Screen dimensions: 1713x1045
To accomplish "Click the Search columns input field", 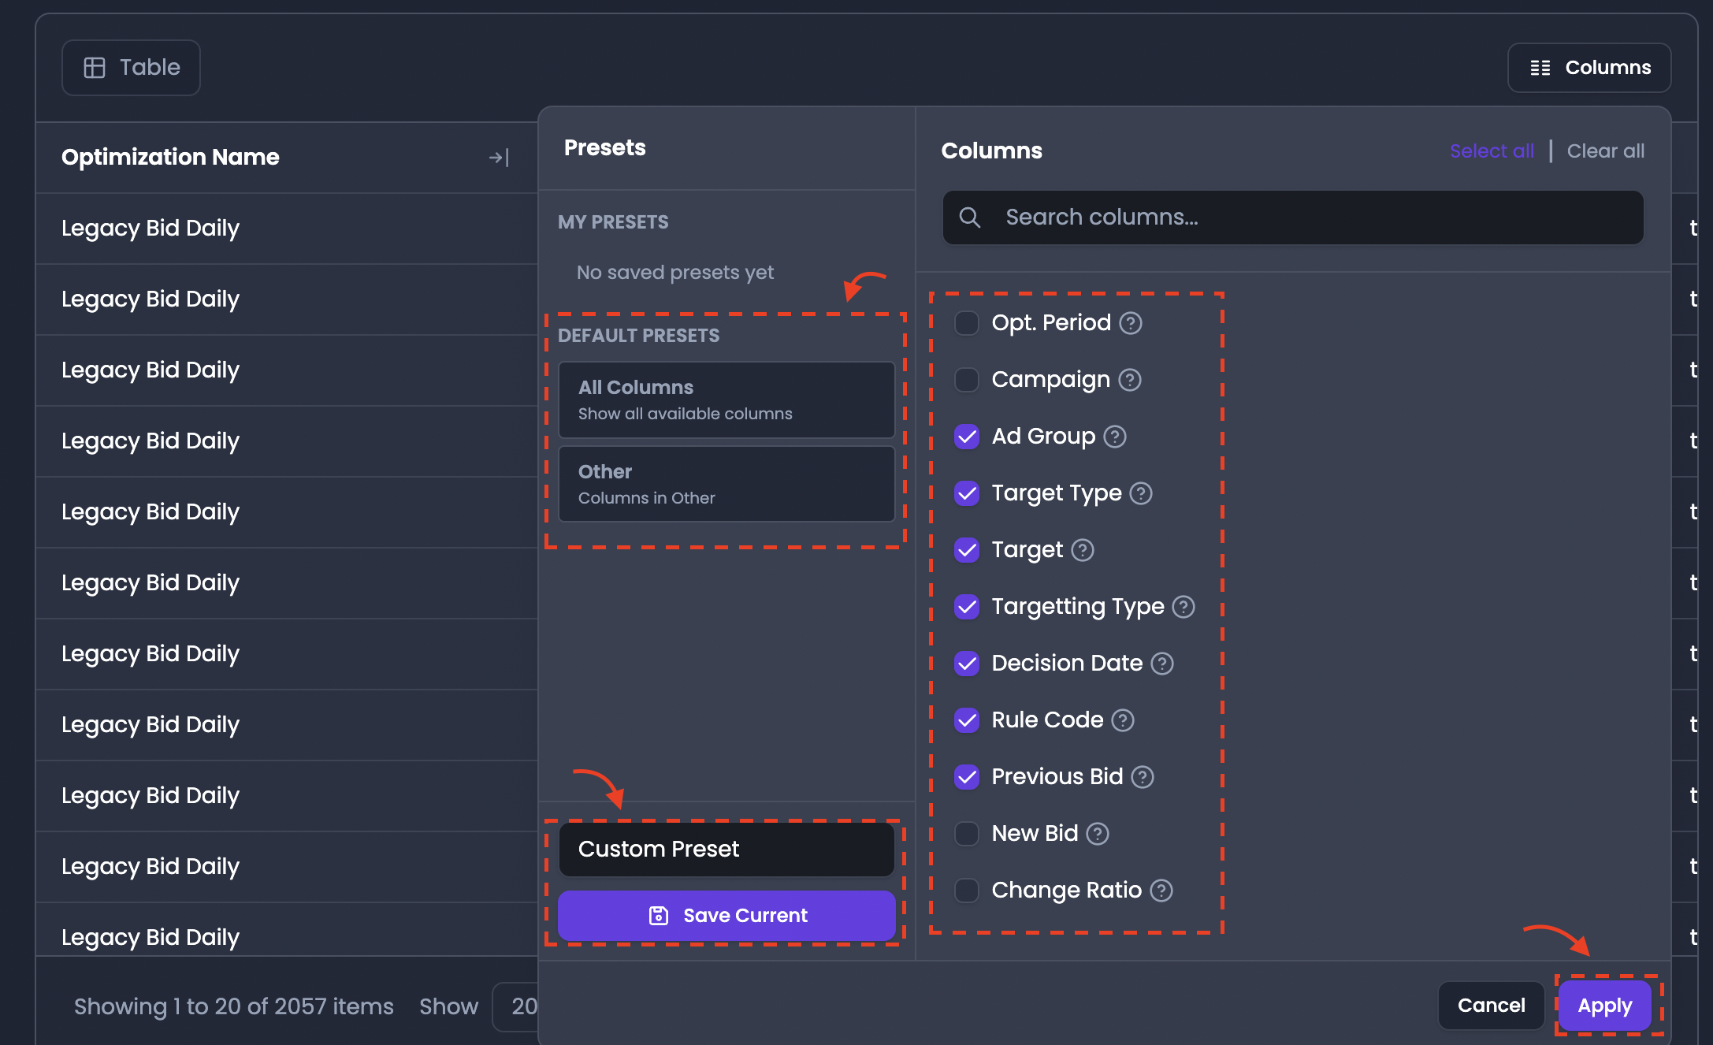I will point(1293,218).
